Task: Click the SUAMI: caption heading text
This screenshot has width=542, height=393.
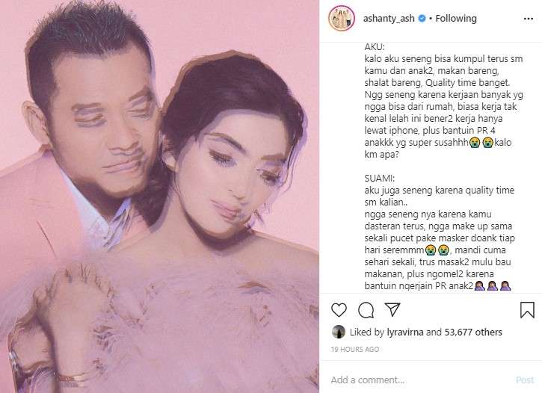Action: point(379,179)
